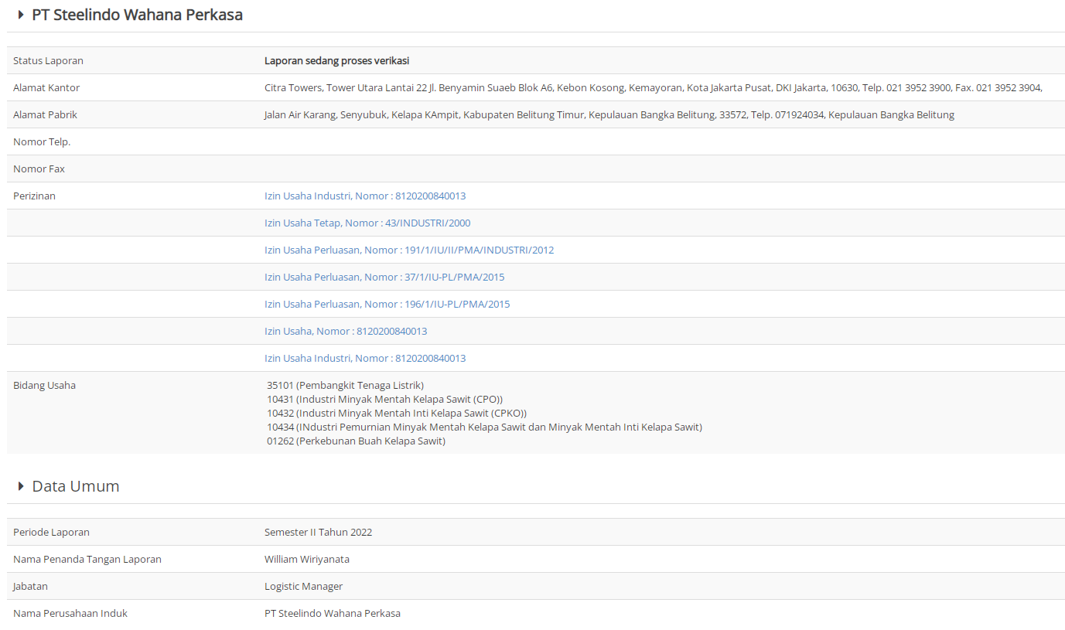Click the Semester II Tahun 2022 value

[x=319, y=532]
